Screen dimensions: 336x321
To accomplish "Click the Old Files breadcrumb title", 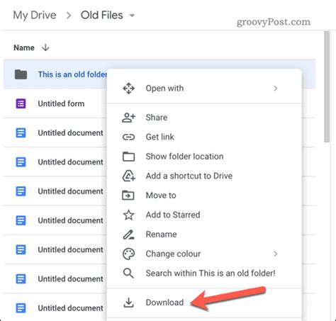I will (x=102, y=16).
